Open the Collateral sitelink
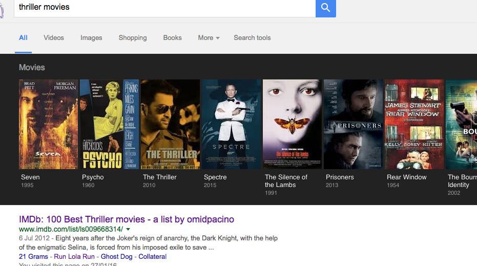The image size is (477, 266). point(152,257)
